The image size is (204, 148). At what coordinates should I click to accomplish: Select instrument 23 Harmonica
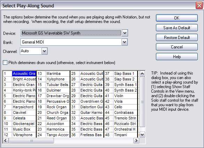click(58, 130)
